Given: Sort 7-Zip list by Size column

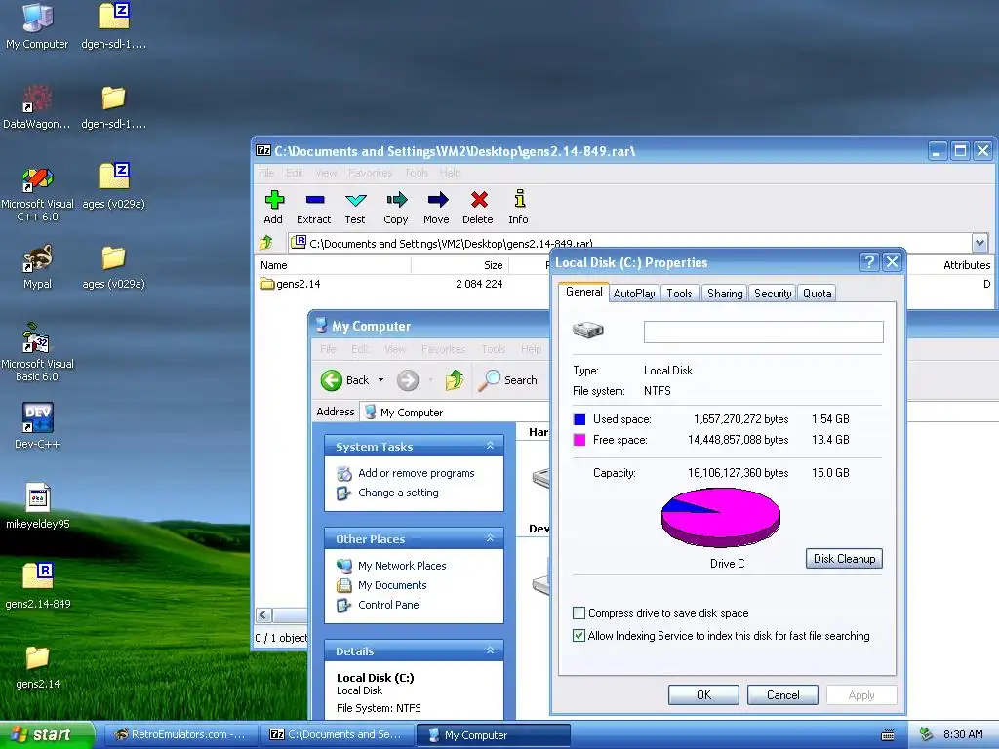Looking at the screenshot, I should pos(460,265).
